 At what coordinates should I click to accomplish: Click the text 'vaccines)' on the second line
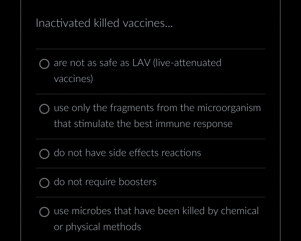[x=73, y=78]
